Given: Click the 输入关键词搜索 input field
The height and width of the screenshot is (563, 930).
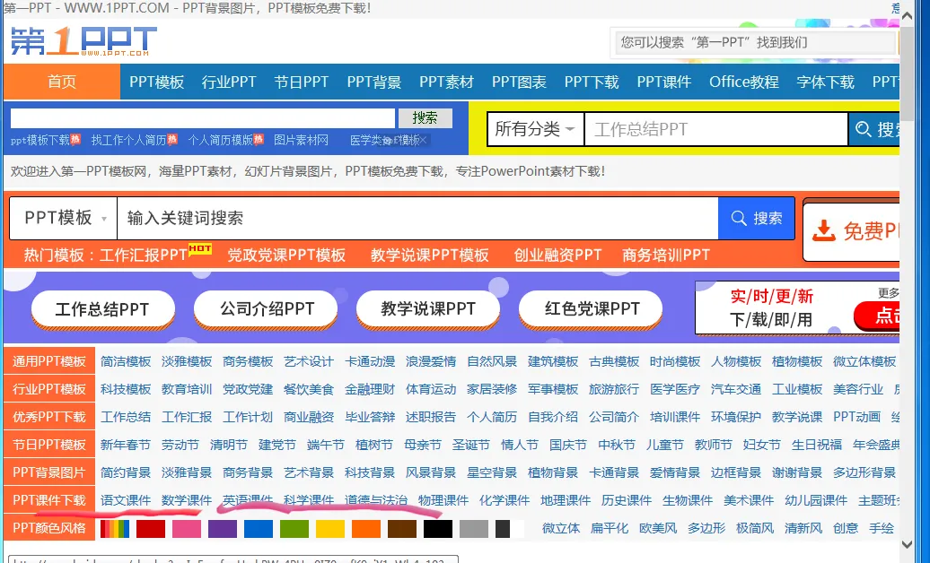Looking at the screenshot, I should 417,218.
